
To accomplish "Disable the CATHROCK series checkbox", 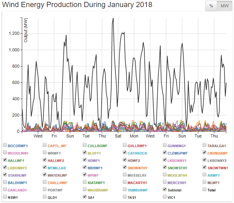I will [125, 153].
